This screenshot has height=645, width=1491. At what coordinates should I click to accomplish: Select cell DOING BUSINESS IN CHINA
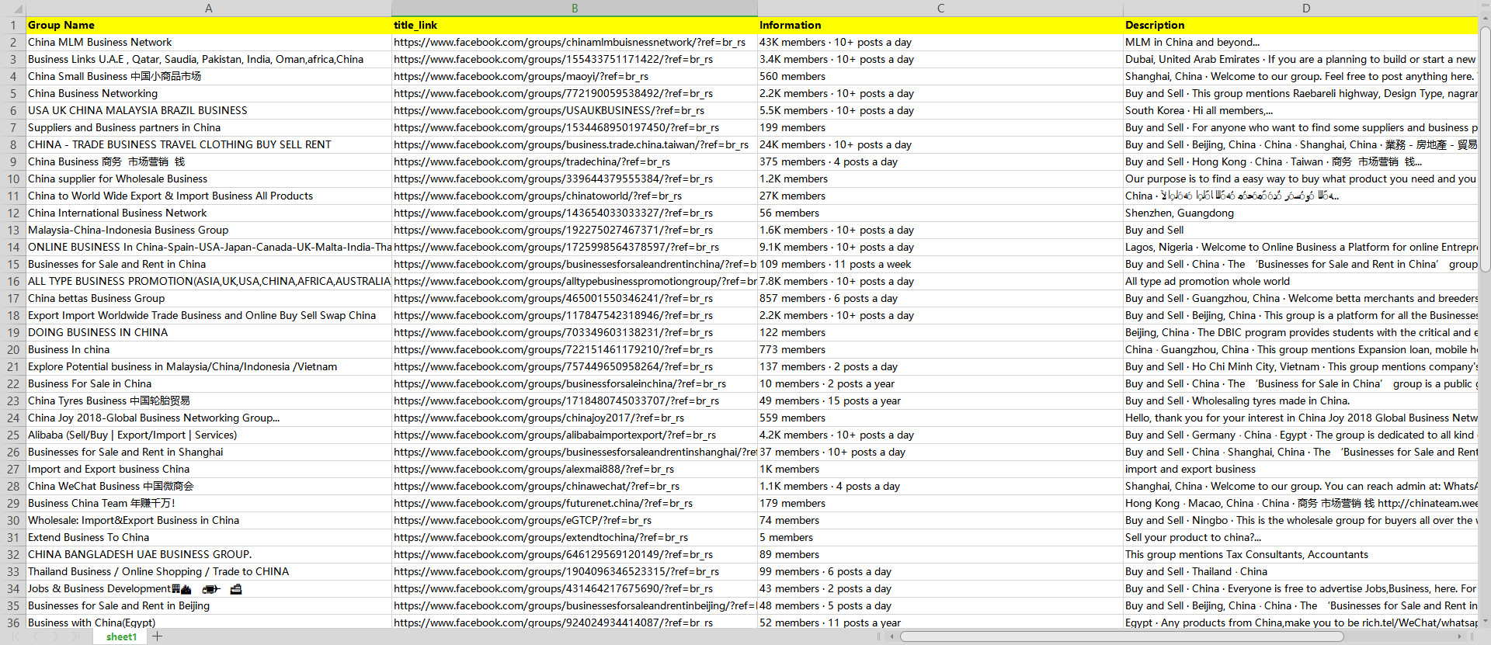209,332
